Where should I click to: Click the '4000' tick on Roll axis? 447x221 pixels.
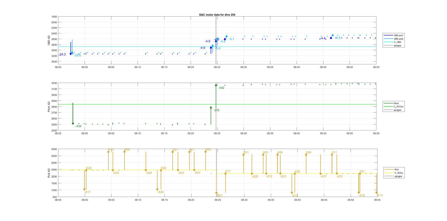(54, 149)
